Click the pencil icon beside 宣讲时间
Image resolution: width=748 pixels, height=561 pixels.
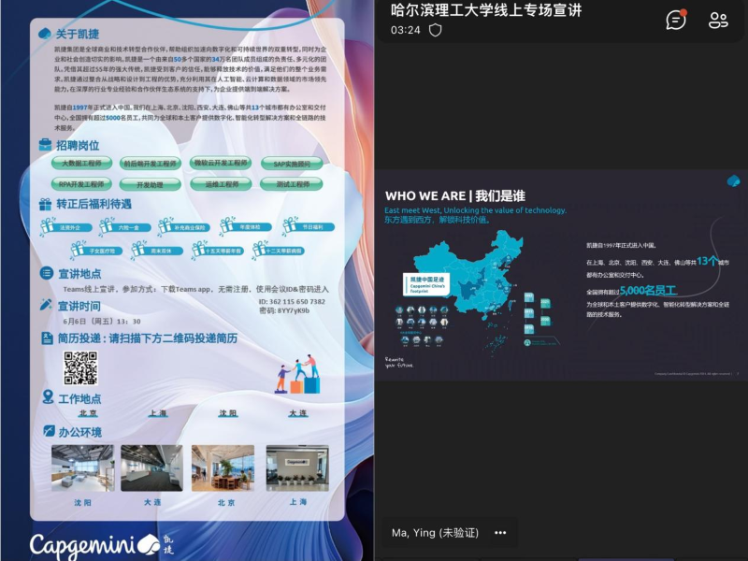click(x=46, y=306)
